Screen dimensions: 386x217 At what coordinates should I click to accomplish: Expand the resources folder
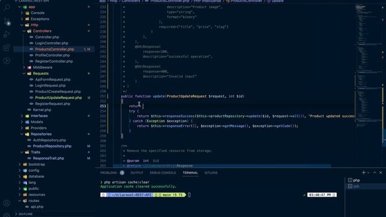(x=19, y=195)
